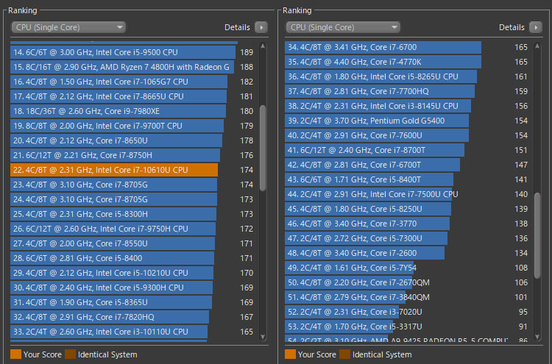The image size is (552, 364).
Task: Select row 16 Intel Core i7-1065G7 CPU
Action: pos(132,82)
